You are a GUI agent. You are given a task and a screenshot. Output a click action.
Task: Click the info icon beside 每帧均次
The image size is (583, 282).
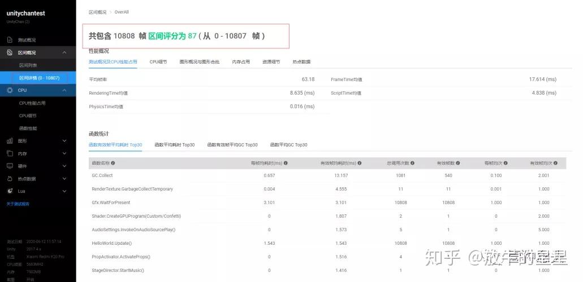506,163
